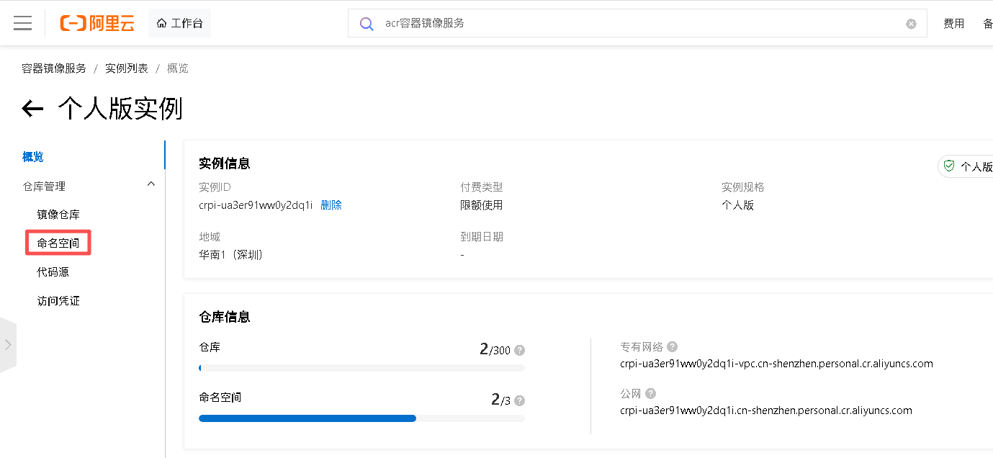Click the search magnifier icon
Viewport: 993px width, 458px height.
tap(367, 23)
